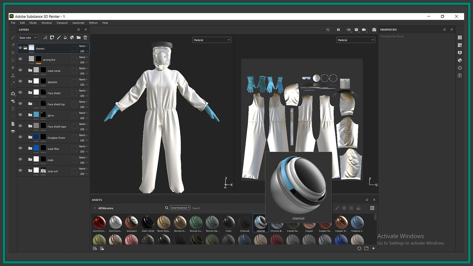Close the Properties panel
The height and width of the screenshot is (266, 473).
pyautogui.click(x=452, y=30)
